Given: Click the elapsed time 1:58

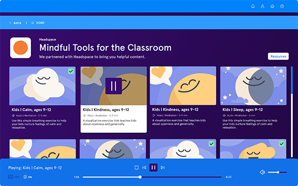Looking at the screenshot, I should click(77, 177).
